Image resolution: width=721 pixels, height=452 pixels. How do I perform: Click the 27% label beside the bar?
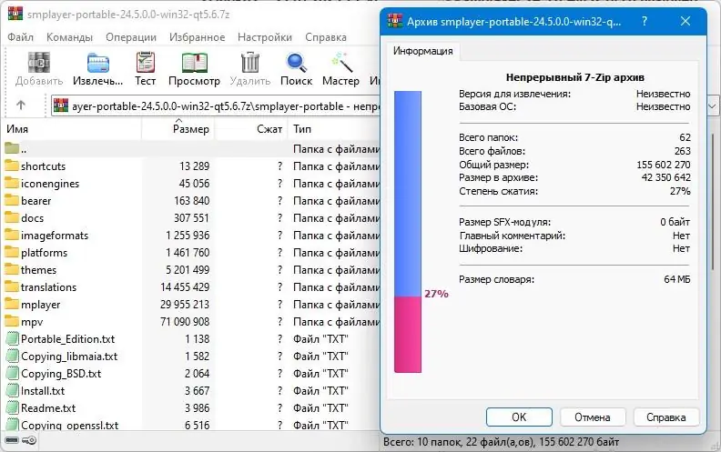pyautogui.click(x=436, y=294)
